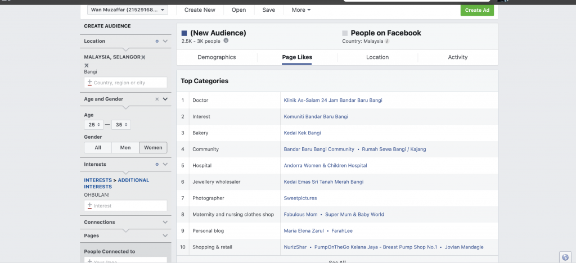Click circle indicator in Location header
The width and height of the screenshot is (576, 263).
(x=157, y=42)
